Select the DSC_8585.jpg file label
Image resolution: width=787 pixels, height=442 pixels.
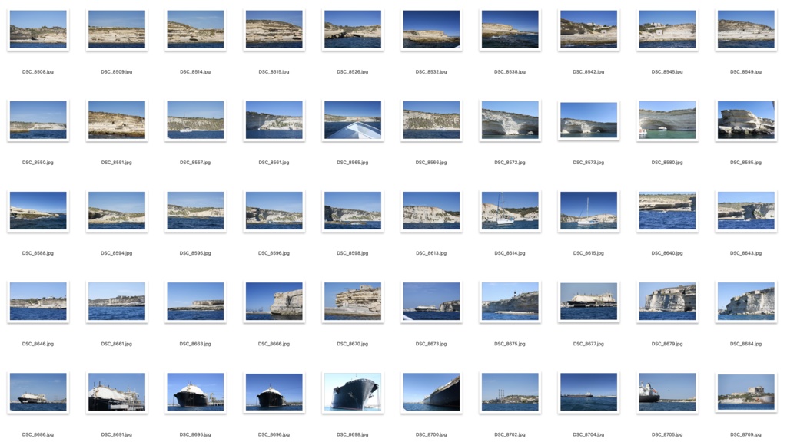[x=745, y=163]
